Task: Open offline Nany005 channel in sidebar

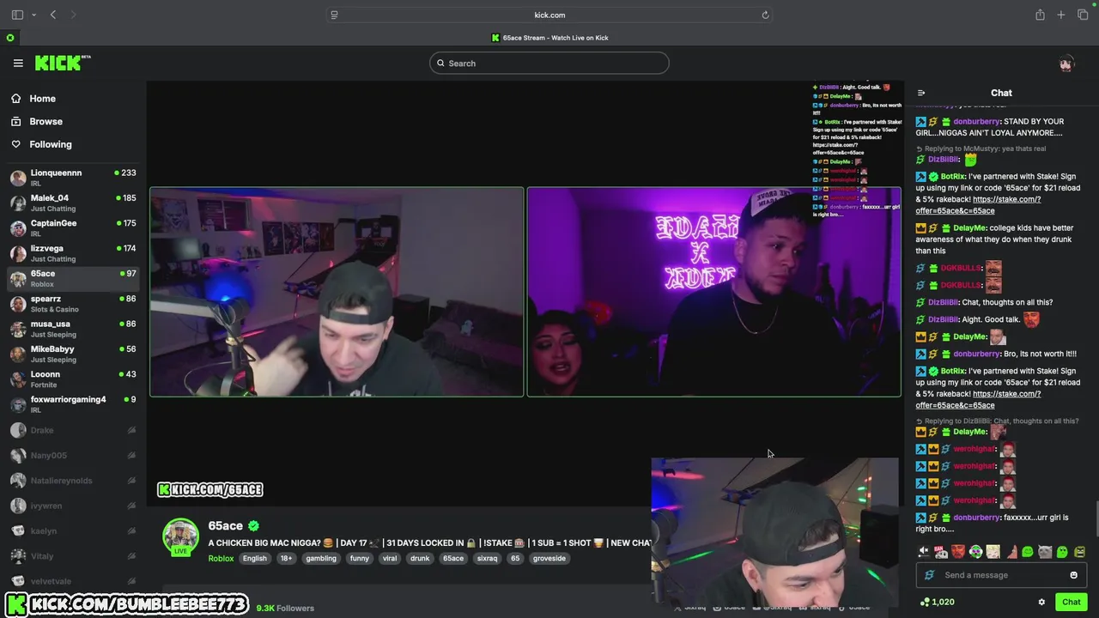Action: click(x=73, y=455)
